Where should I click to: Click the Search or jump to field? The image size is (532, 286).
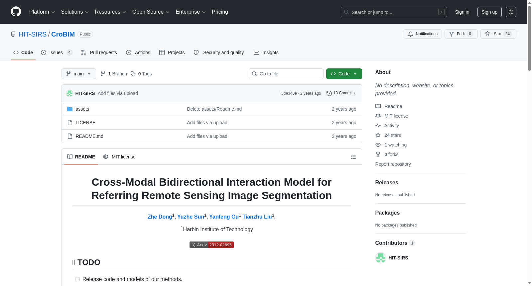point(394,12)
